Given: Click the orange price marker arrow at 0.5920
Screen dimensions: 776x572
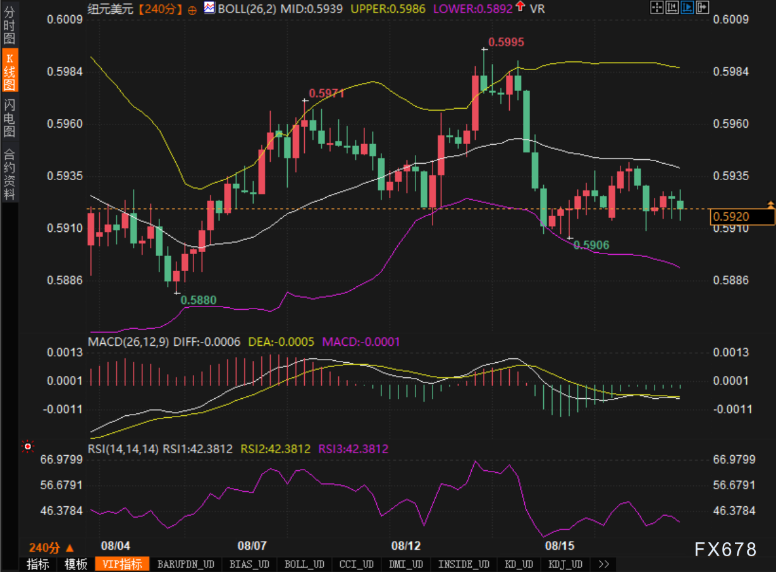Looking at the screenshot, I should click(770, 204).
